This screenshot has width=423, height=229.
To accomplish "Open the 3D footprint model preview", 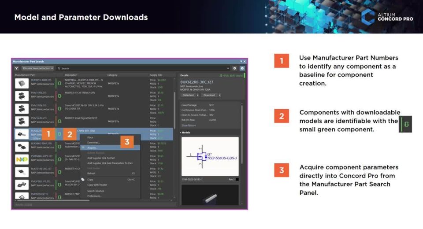I will click(x=210, y=195).
